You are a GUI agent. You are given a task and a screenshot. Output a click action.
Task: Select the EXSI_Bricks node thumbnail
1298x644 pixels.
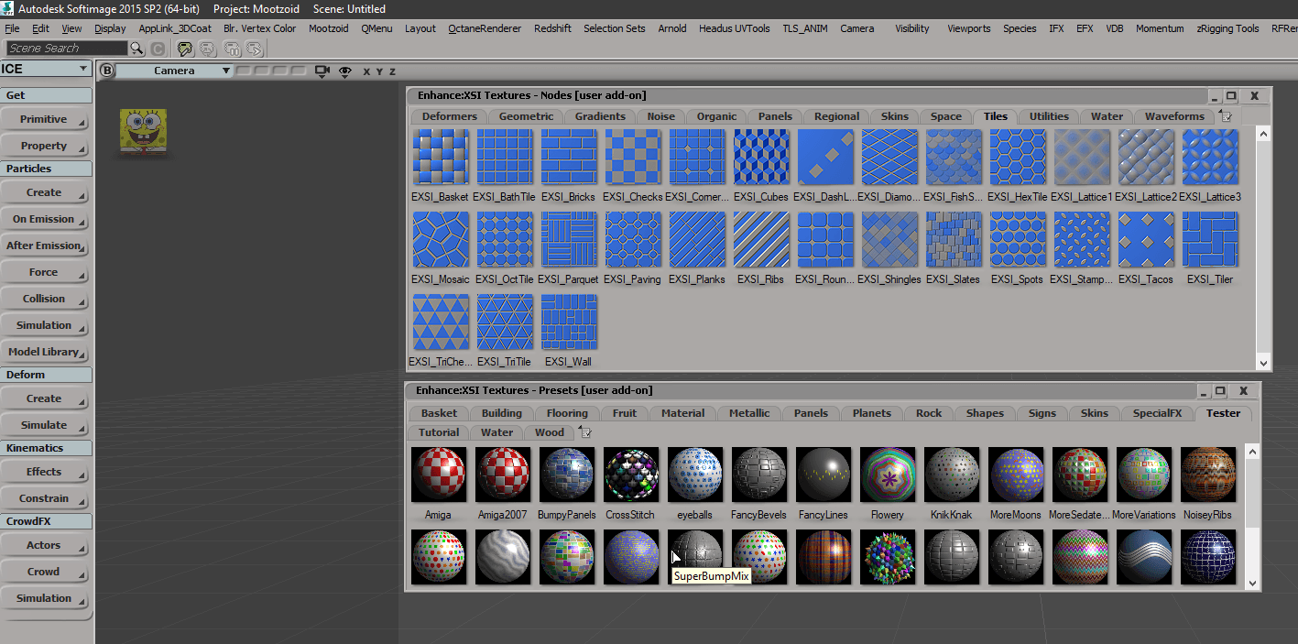point(569,157)
